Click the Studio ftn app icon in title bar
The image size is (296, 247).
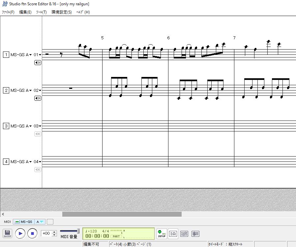click(x=5, y=4)
